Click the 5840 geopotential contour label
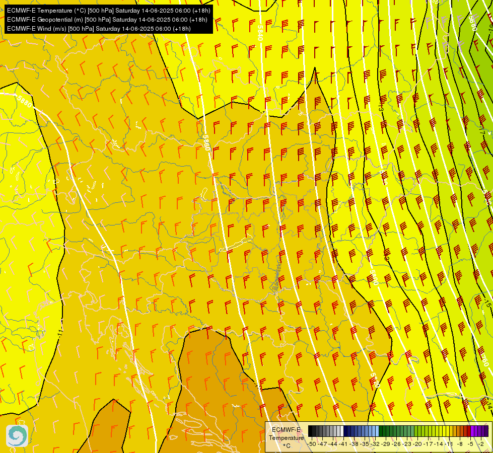Image resolution: width=493 pixels, height=453 pixels. (x=260, y=33)
